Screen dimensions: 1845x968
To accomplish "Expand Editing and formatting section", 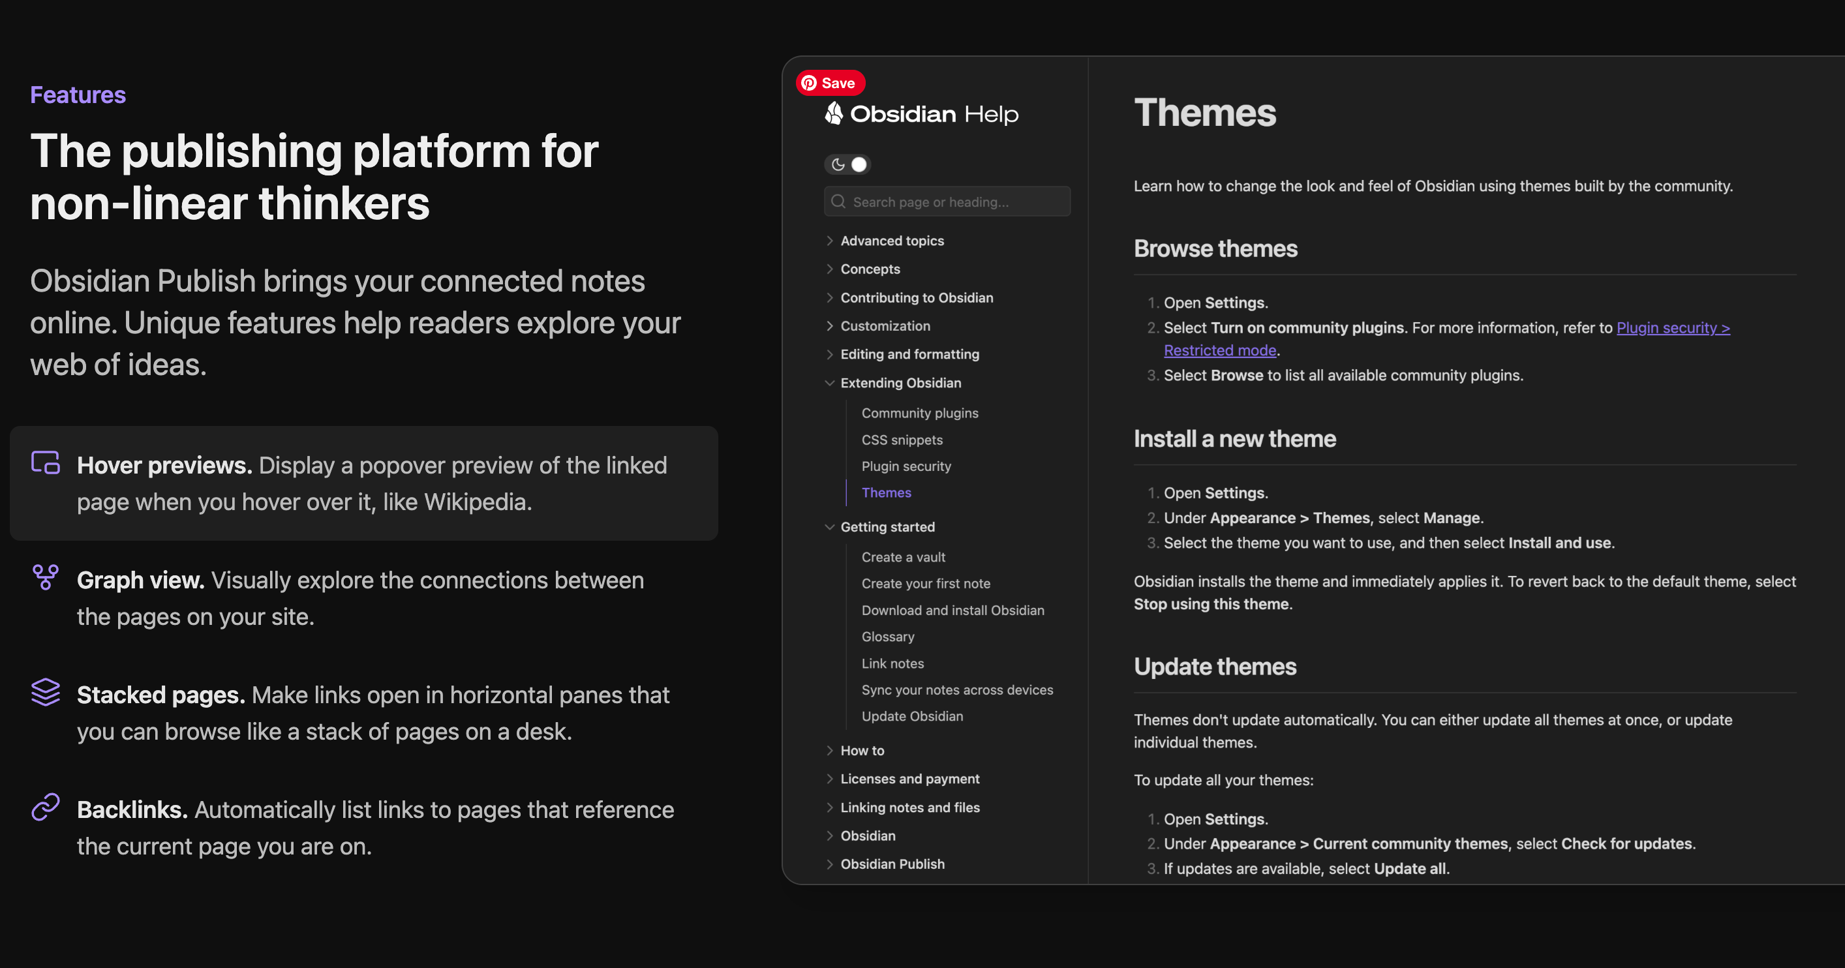I will (x=902, y=354).
